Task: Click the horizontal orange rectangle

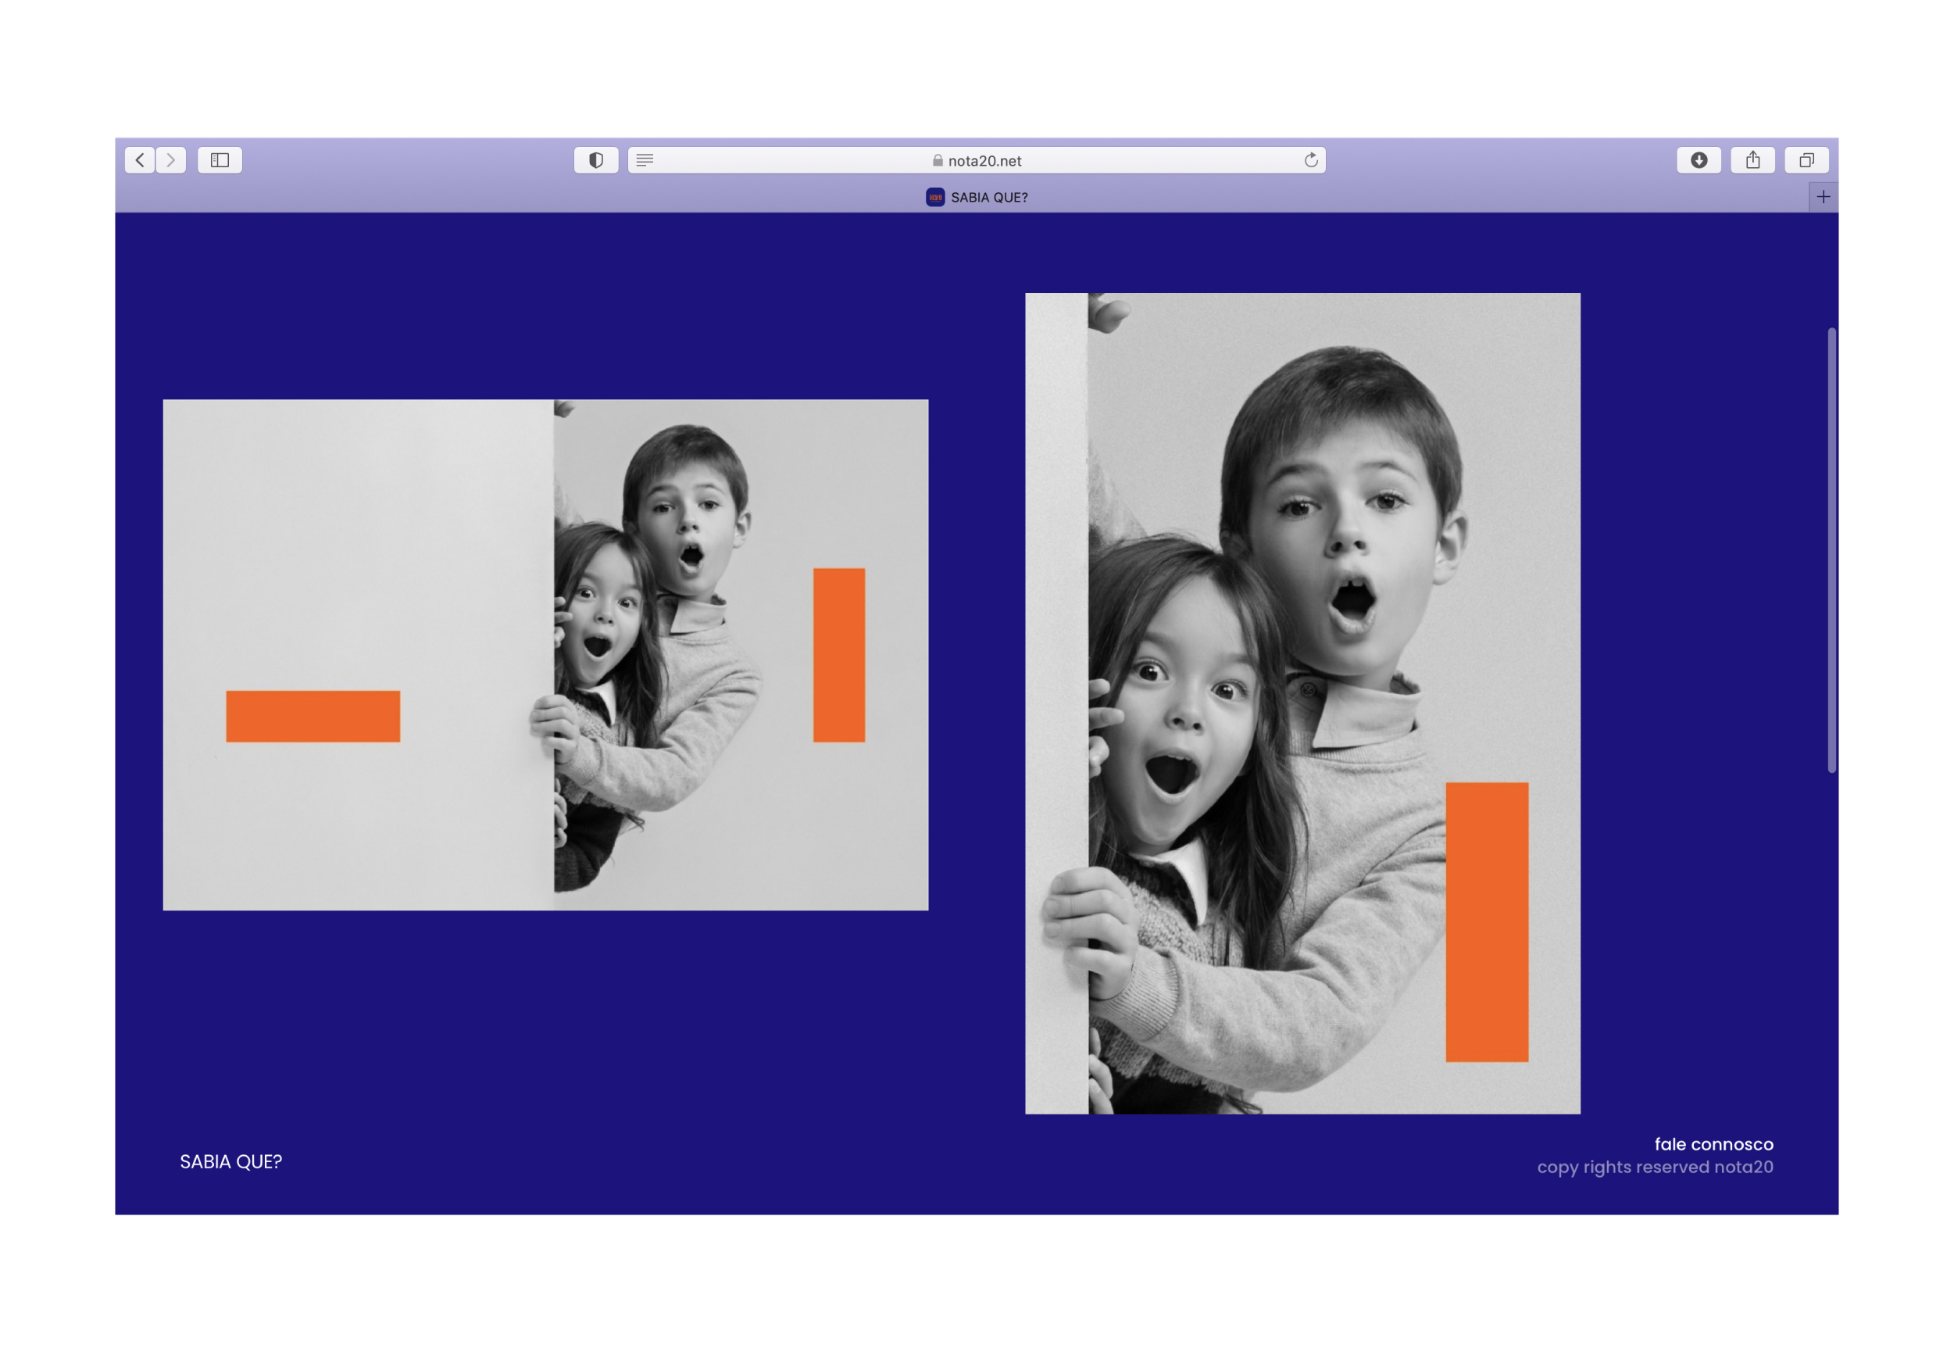Action: (x=313, y=717)
